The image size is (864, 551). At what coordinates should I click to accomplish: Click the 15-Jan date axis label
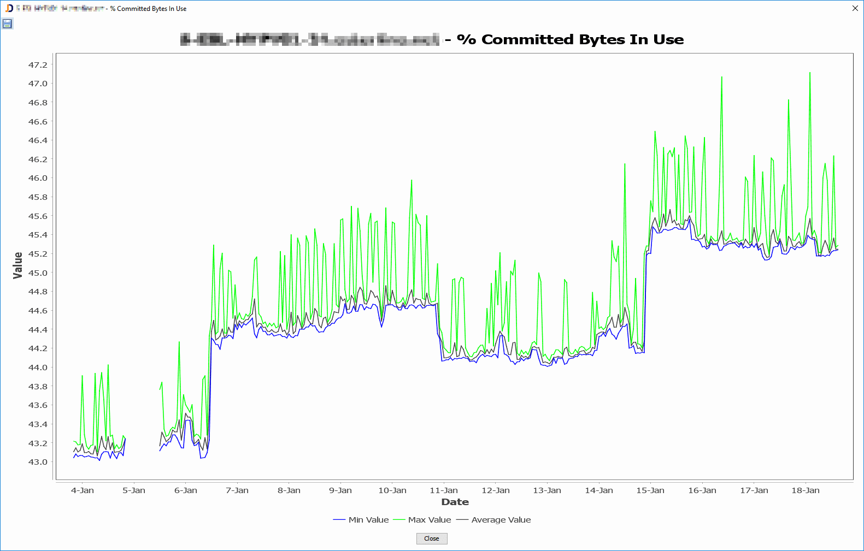(650, 490)
